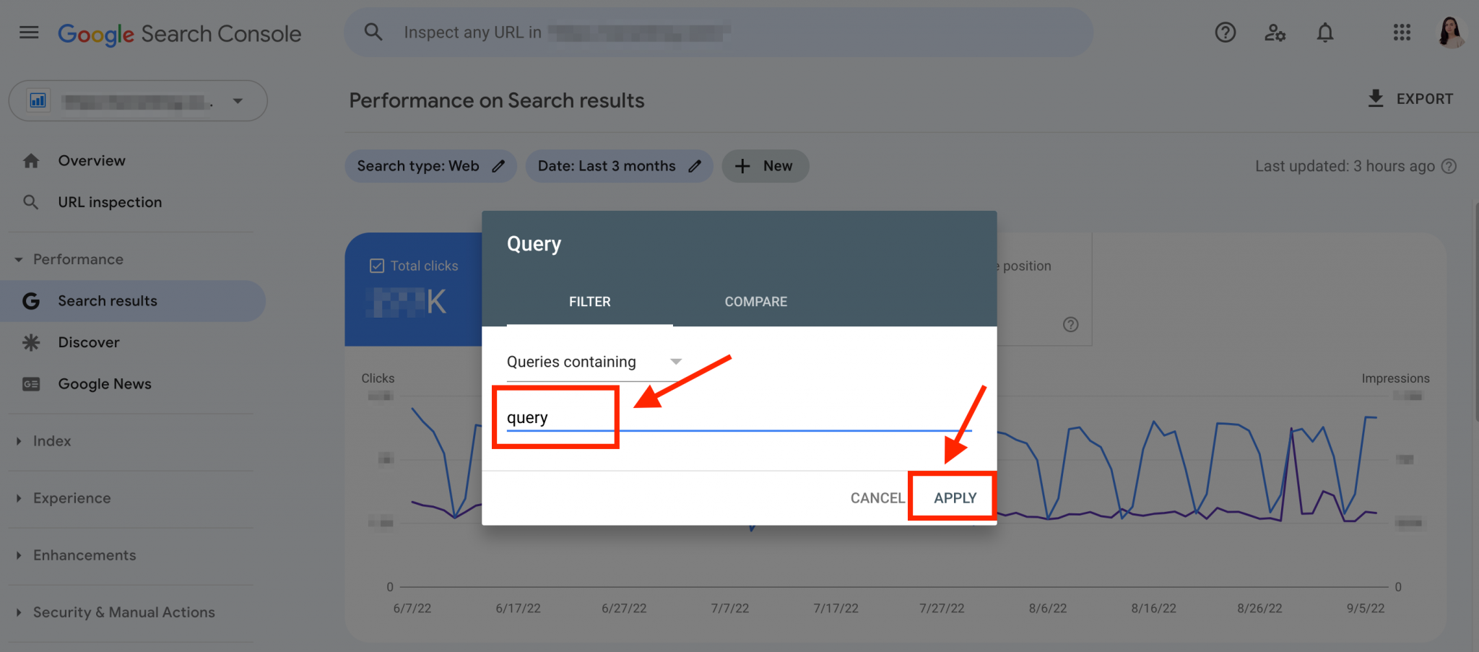
Task: Open the Google News report icon
Action: [31, 383]
